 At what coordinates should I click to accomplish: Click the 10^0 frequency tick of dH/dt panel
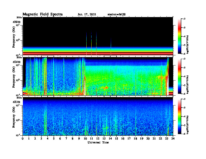tap(18, 40)
